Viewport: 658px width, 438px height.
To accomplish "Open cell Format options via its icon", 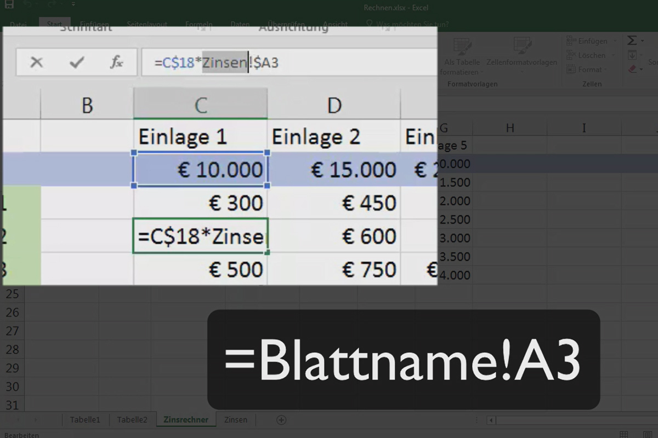I will pyautogui.click(x=572, y=69).
